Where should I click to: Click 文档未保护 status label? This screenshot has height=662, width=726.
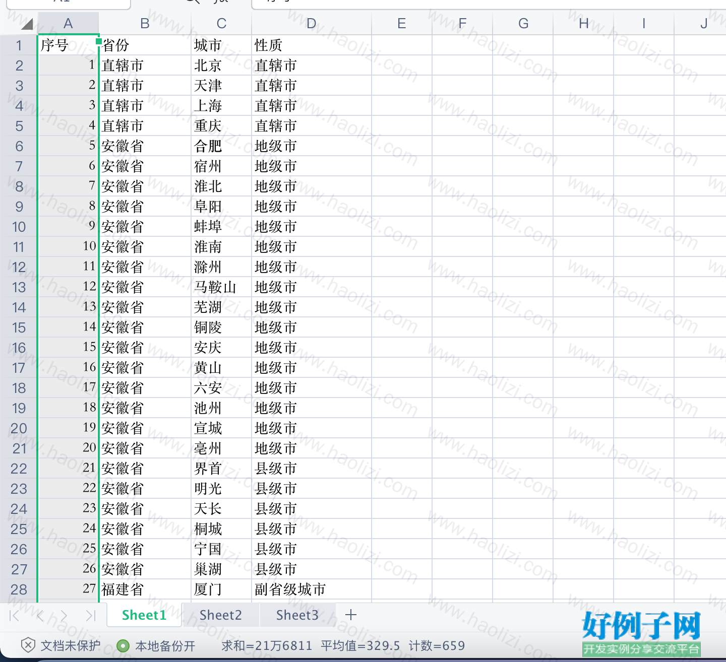click(71, 646)
